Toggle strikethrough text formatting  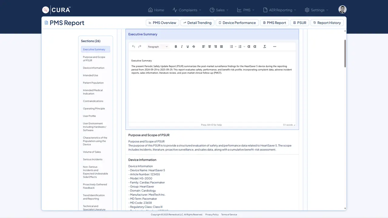coord(194,47)
